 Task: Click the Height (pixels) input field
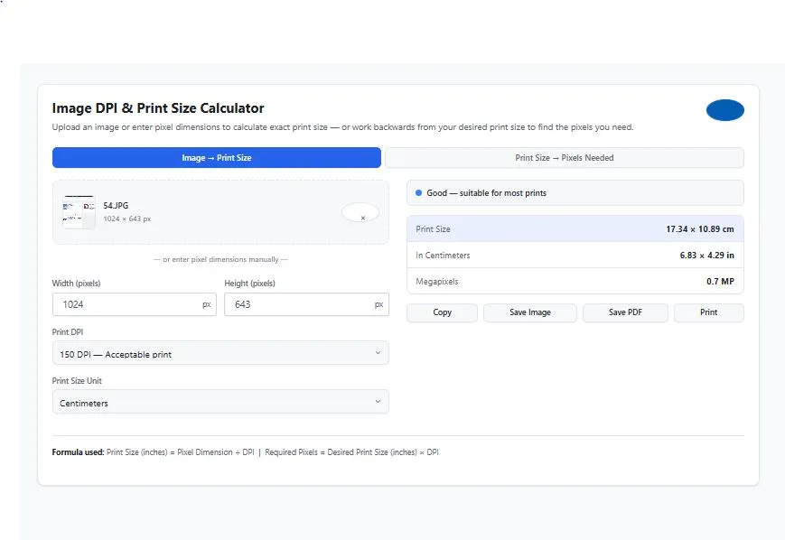(x=306, y=304)
